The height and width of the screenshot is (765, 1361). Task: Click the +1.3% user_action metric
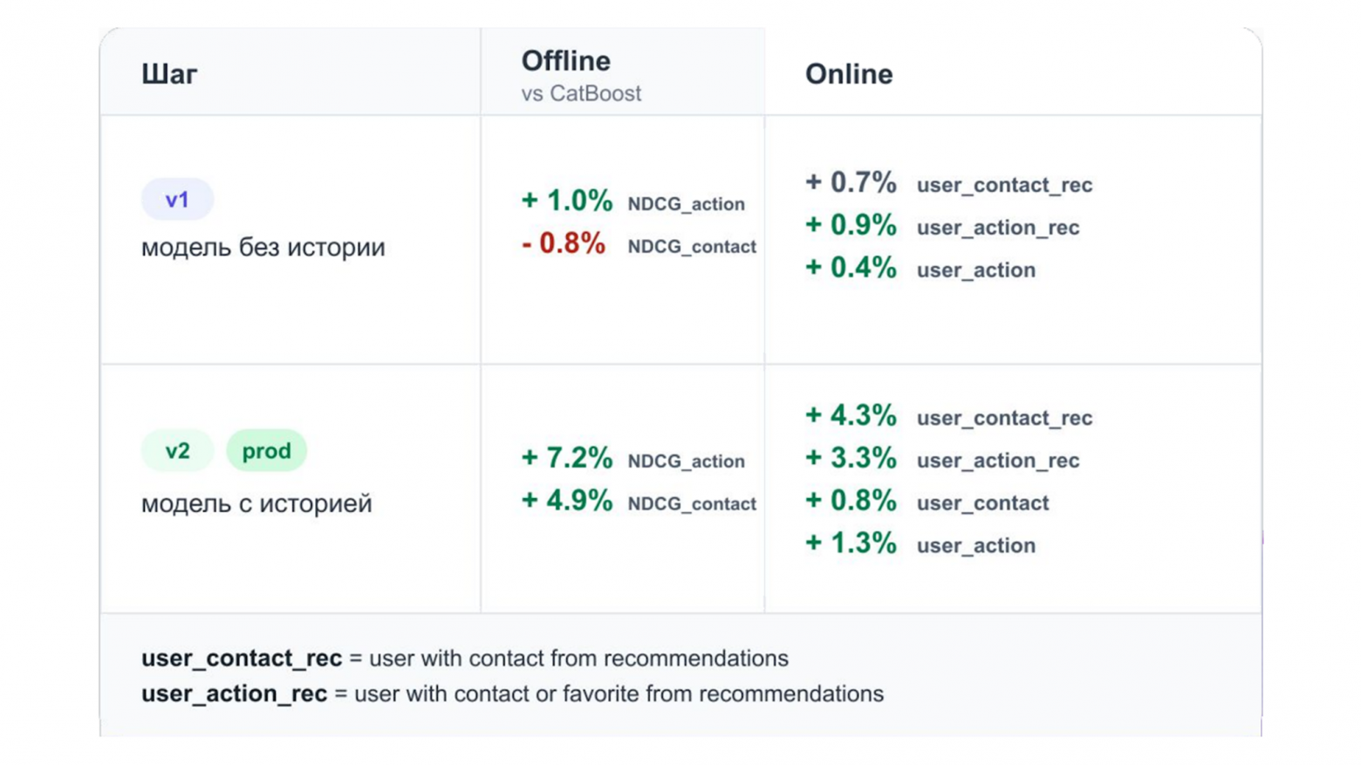click(x=851, y=543)
